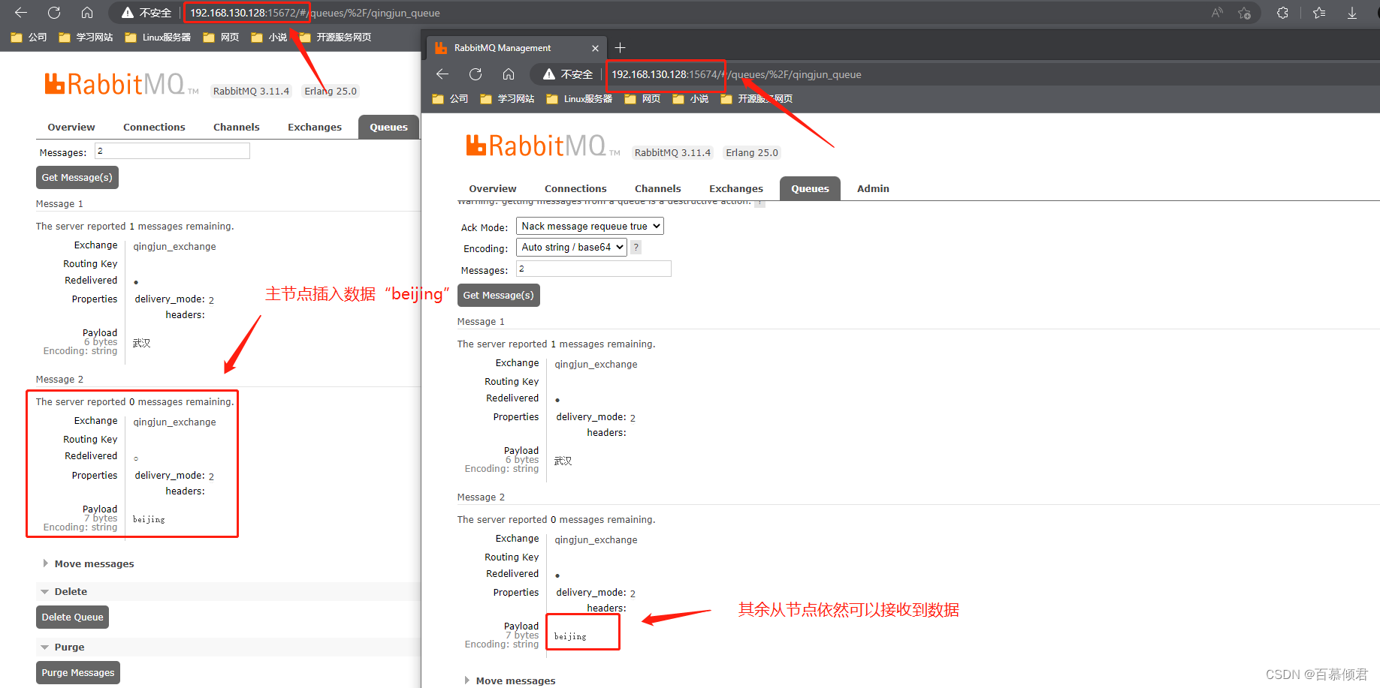Click the Delete Queue button
Viewport: 1380px width, 688px height.
tap(73, 617)
